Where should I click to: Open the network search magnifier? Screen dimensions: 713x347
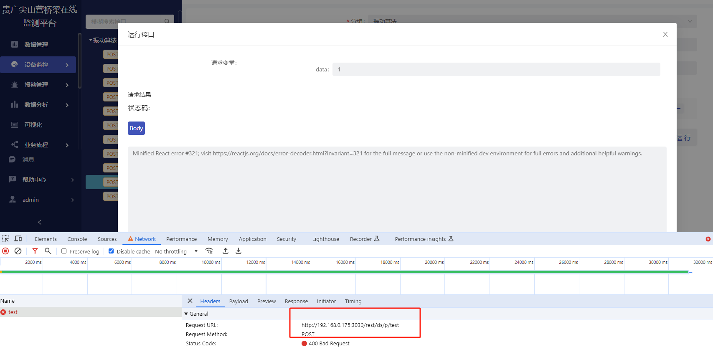click(48, 251)
